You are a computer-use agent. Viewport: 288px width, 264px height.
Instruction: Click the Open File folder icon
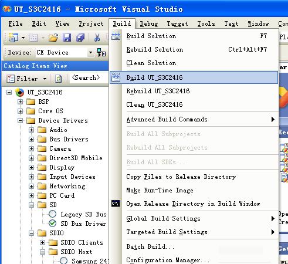53,38
